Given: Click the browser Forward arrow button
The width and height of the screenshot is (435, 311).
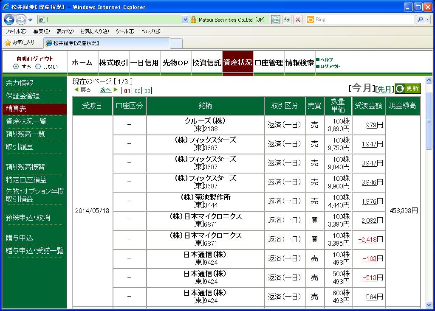Looking at the screenshot, I should [21, 20].
